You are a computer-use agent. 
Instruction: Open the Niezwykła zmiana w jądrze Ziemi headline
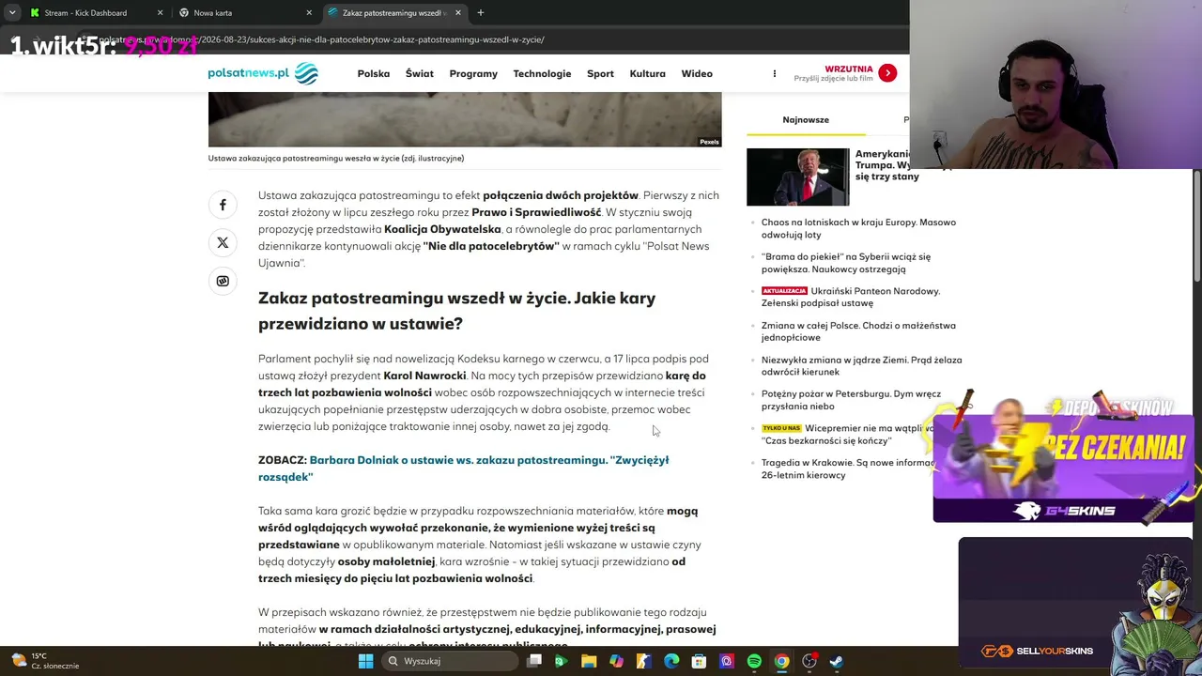point(861,366)
